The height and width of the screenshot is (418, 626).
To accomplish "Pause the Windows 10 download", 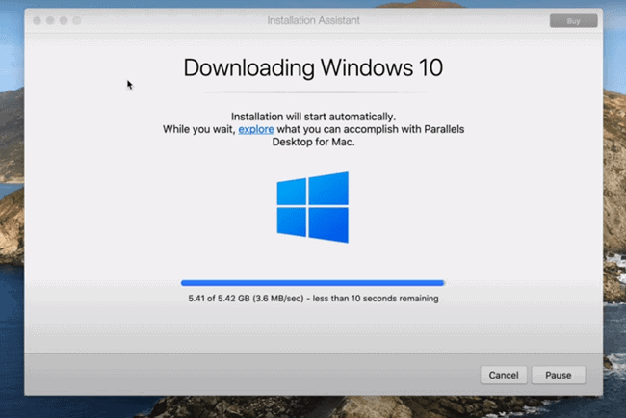I will pyautogui.click(x=559, y=375).
